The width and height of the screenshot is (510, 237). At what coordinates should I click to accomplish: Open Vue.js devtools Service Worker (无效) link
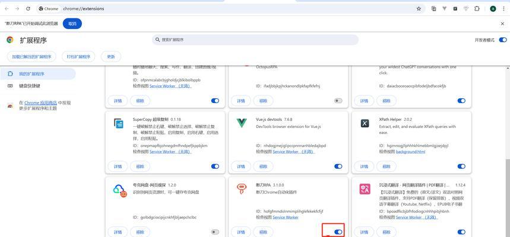pos(294,152)
